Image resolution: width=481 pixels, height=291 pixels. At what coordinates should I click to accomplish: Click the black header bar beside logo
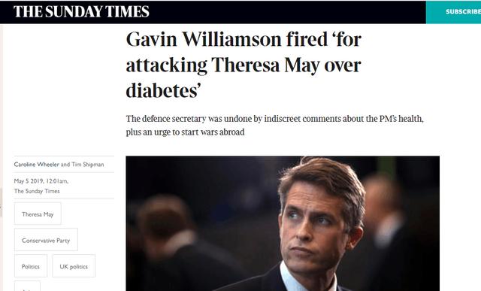[x=287, y=12]
